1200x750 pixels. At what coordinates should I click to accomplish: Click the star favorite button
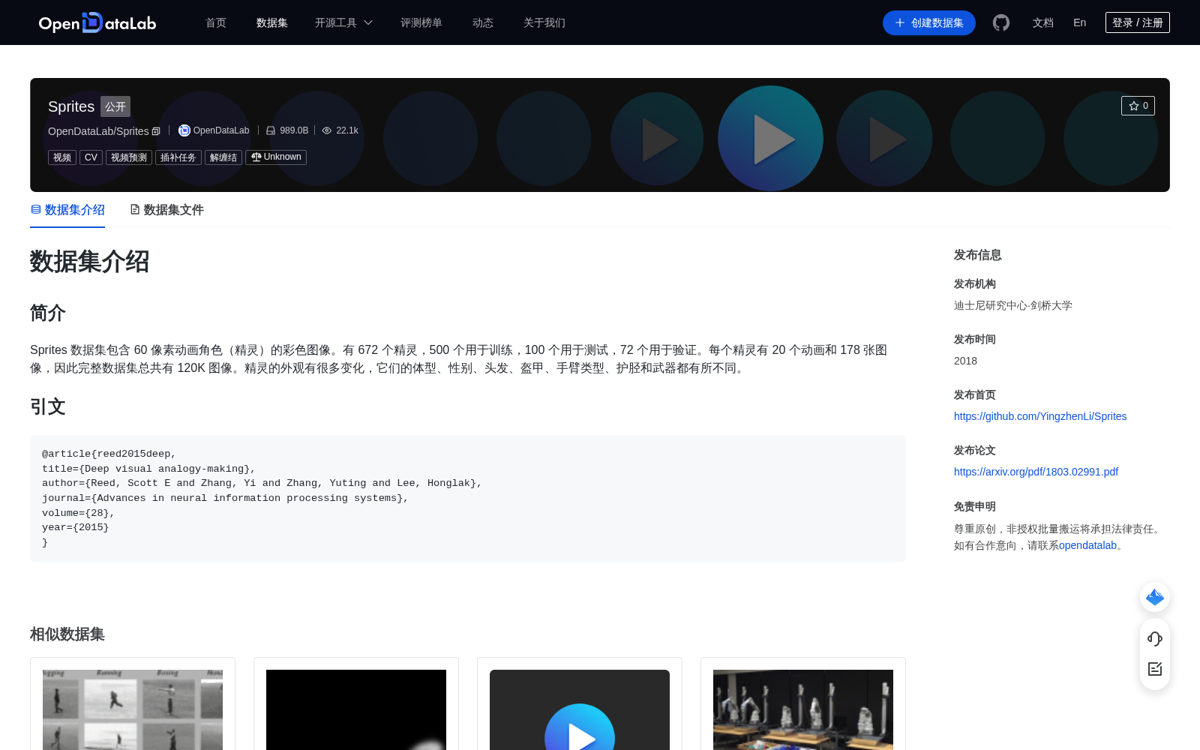(1138, 106)
